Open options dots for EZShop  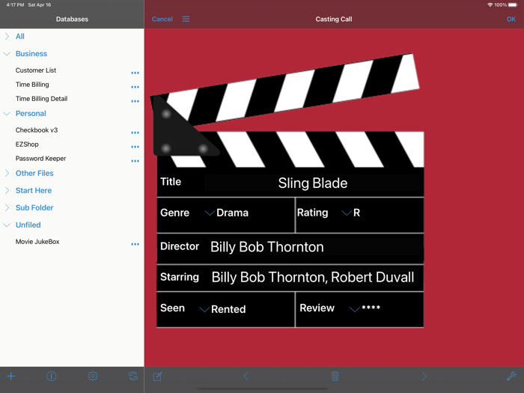[135, 147]
